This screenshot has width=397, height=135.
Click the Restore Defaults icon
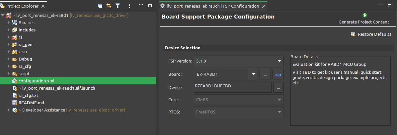coord(353,34)
